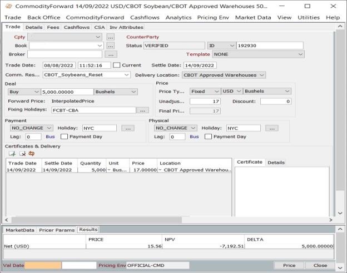Expand the CBOT_Soybeans_Reset dropdown
This screenshot has height=273, width=347.
[127, 75]
